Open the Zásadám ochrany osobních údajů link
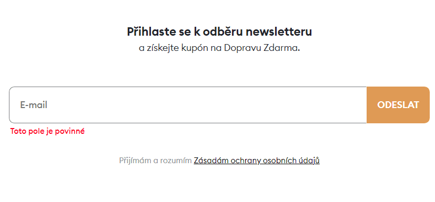The height and width of the screenshot is (202, 435). click(x=257, y=161)
